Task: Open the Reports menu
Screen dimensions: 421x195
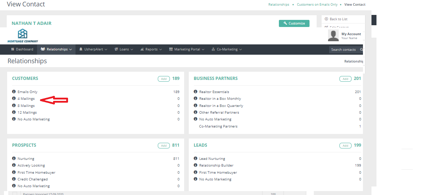Action: pyautogui.click(x=151, y=49)
